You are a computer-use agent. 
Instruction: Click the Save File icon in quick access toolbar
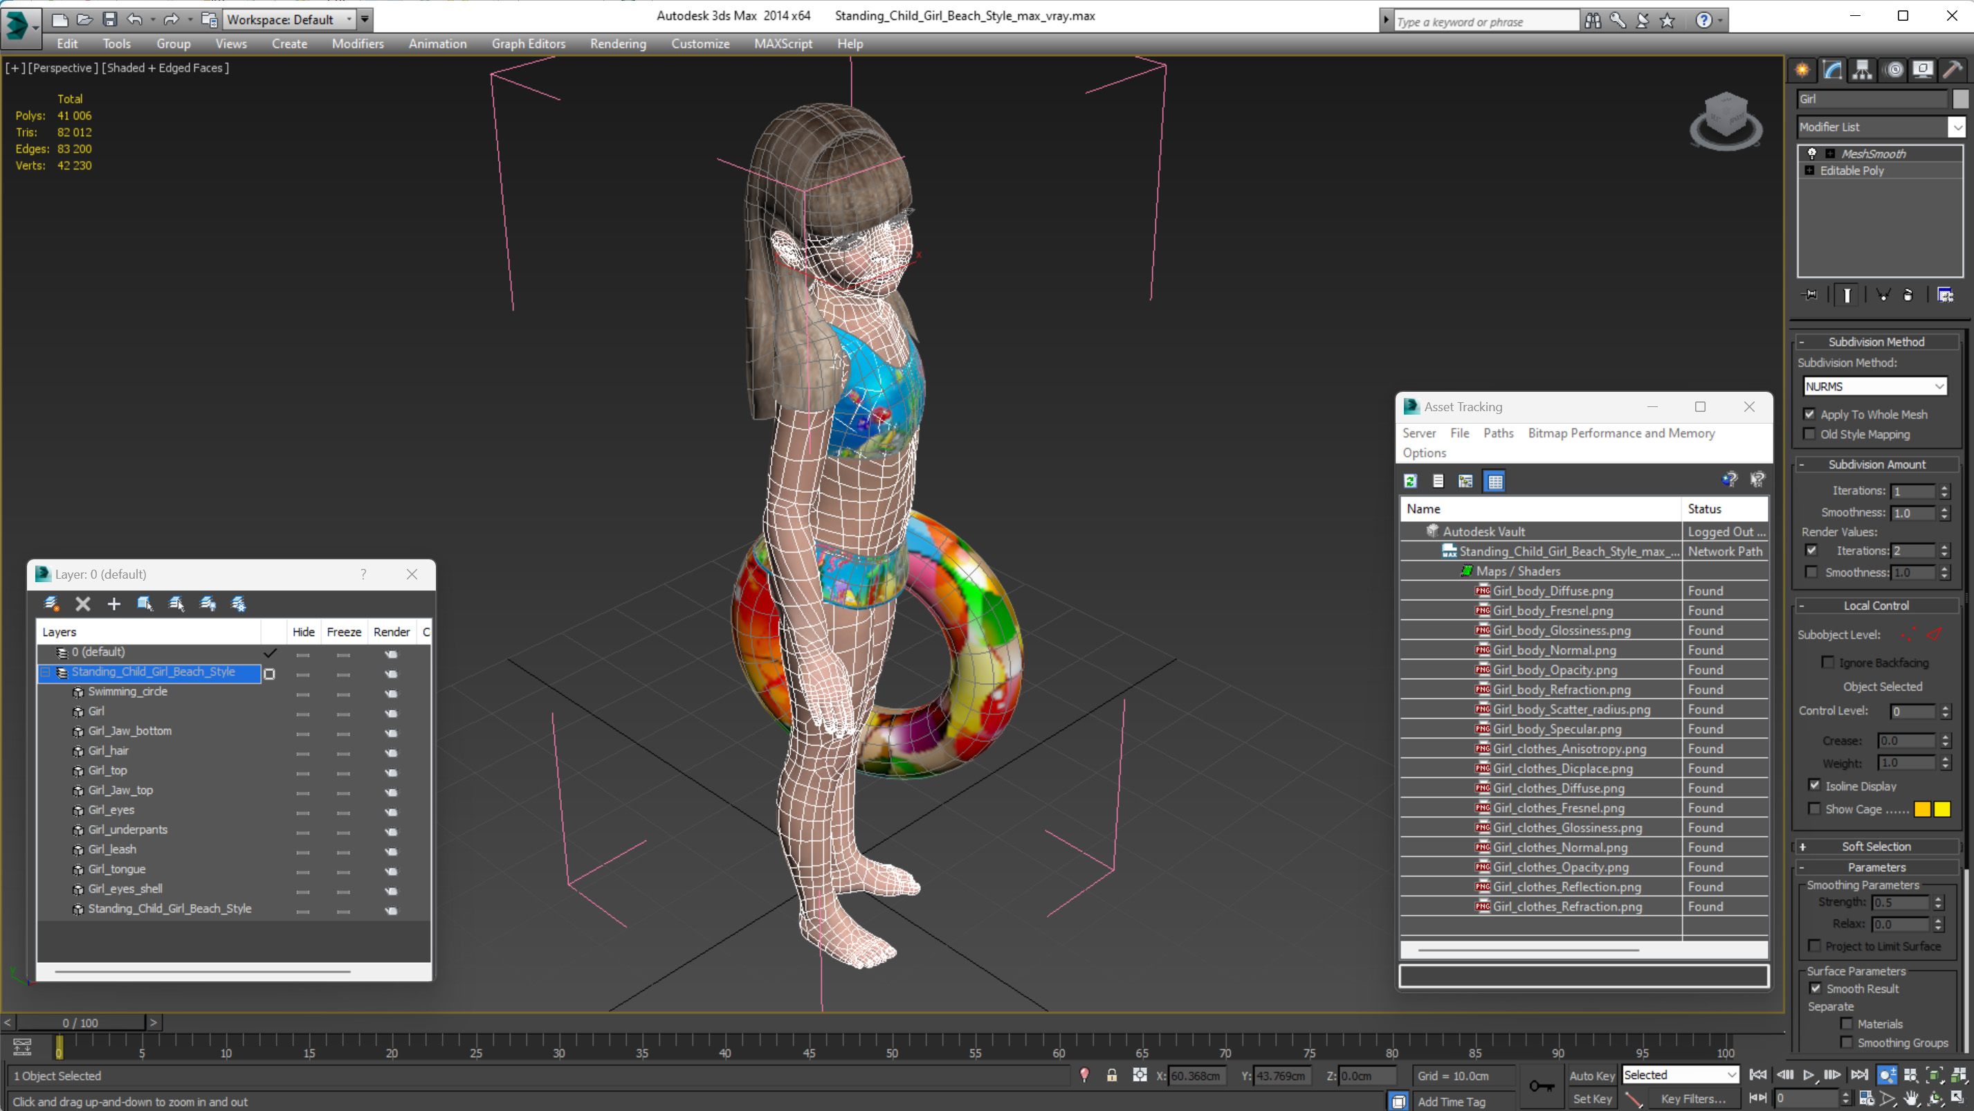click(109, 19)
